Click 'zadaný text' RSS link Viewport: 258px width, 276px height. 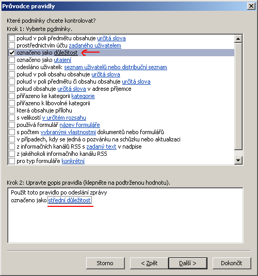pyautogui.click(x=102, y=147)
